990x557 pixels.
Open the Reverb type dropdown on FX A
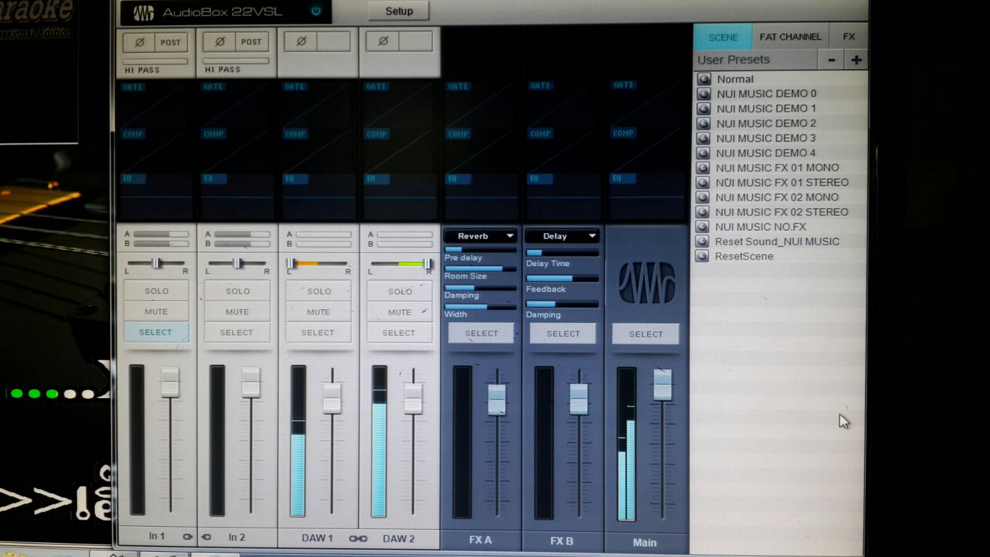[480, 236]
